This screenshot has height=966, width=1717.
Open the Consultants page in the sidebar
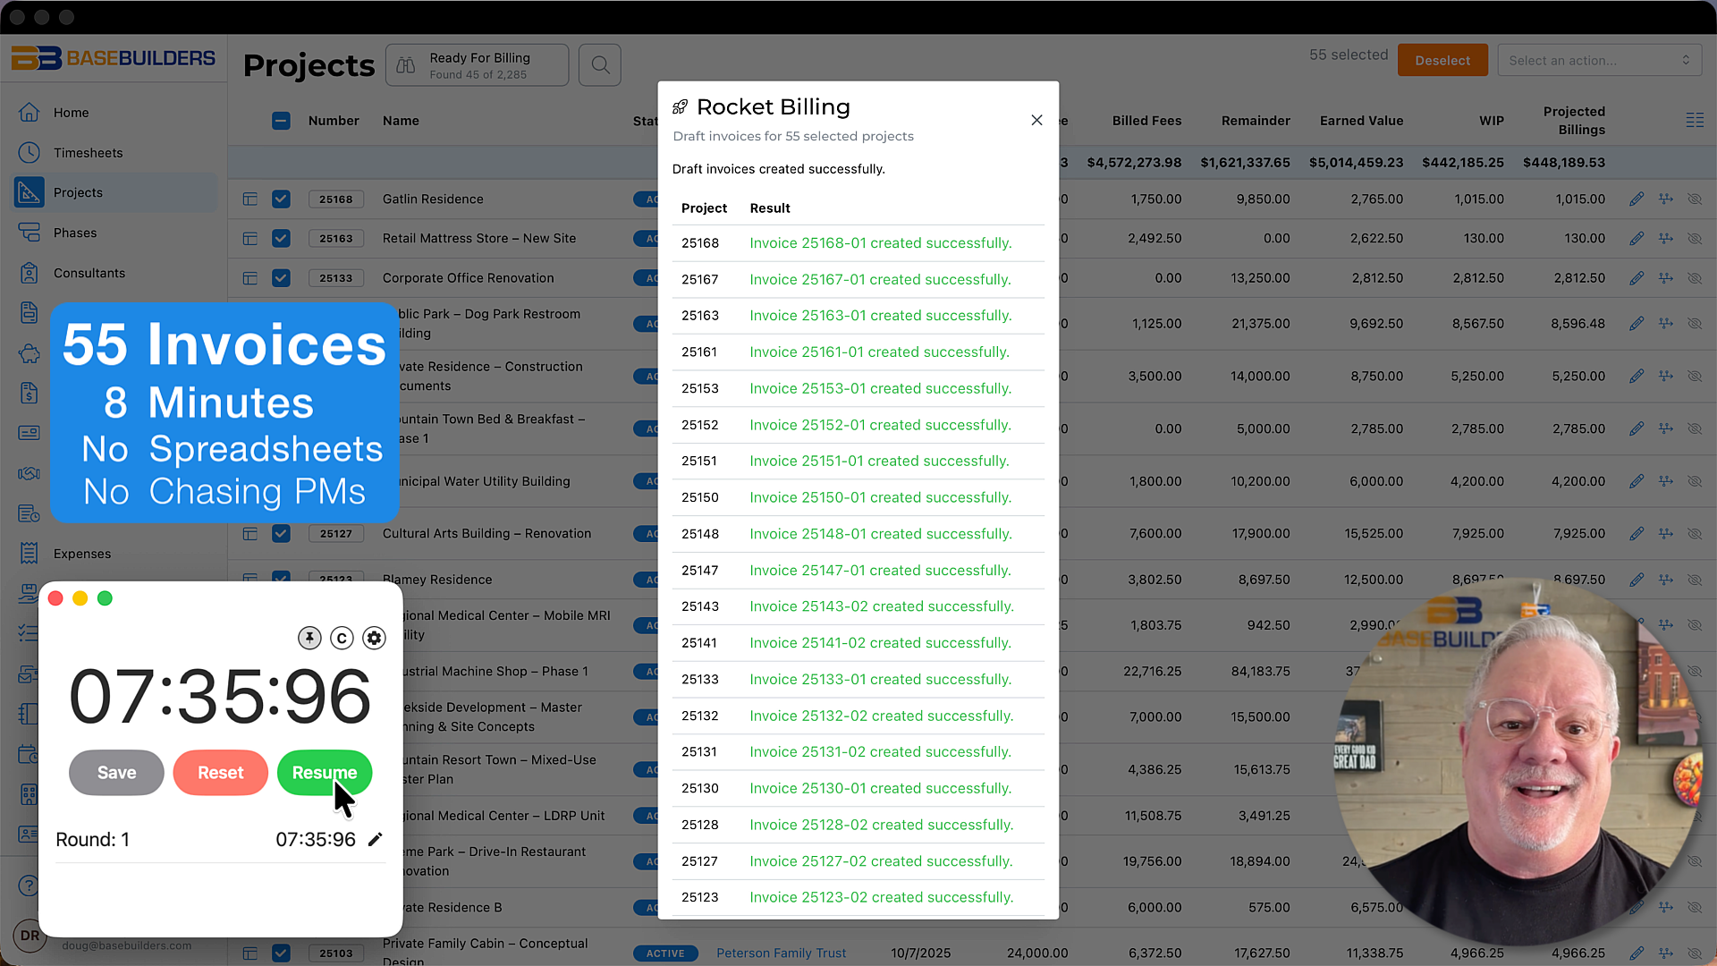89,273
